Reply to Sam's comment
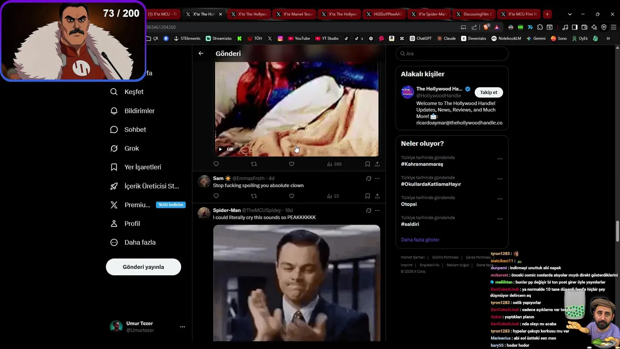 tap(216, 196)
